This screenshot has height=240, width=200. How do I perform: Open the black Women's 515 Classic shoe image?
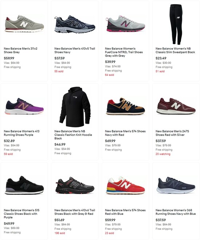click(x=24, y=185)
